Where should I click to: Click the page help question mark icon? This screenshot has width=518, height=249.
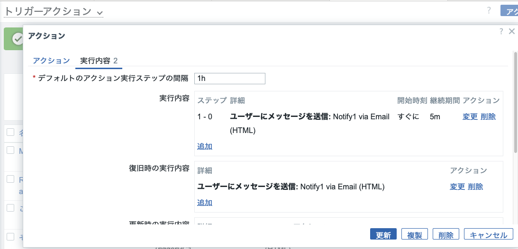pos(489,10)
